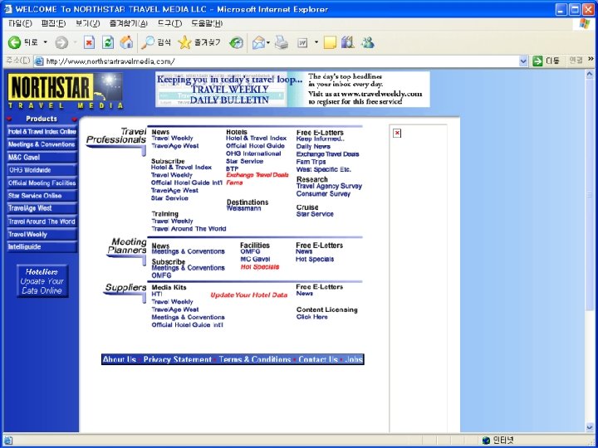Click the Print icon in toolbar
The height and width of the screenshot is (448, 598).
[x=282, y=42]
